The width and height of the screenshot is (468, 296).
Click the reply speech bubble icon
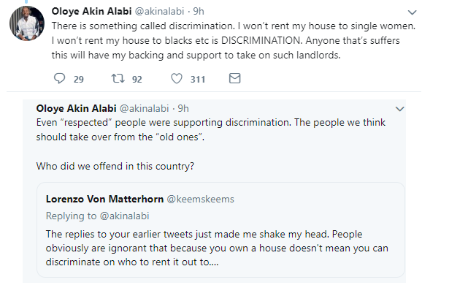pyautogui.click(x=60, y=79)
